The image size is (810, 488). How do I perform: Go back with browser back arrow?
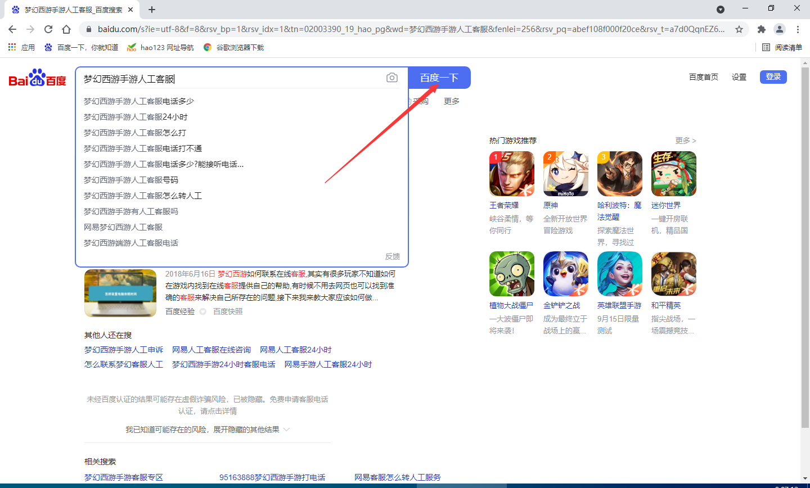(x=12, y=29)
